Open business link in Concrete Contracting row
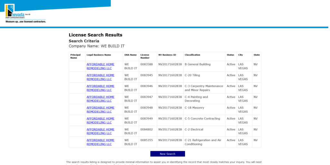Viewport: 330px width, 165px height. (x=100, y=120)
